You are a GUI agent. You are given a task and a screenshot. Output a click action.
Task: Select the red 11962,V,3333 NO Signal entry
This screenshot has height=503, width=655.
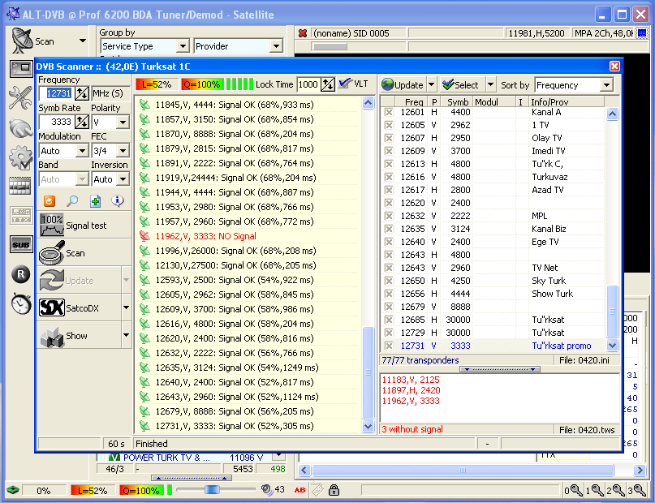point(205,236)
